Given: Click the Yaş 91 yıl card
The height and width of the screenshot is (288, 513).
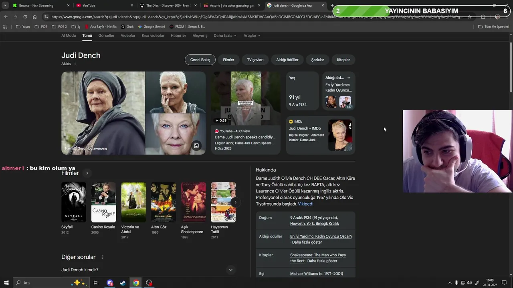Looking at the screenshot, I should [x=303, y=91].
